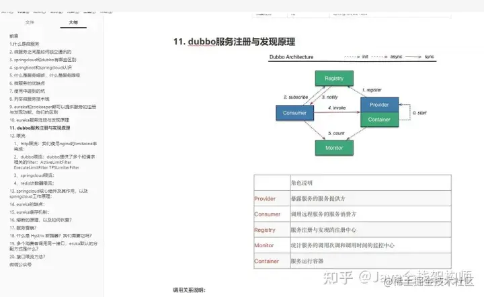
Task: Click the '5. count' label in diagram
Action: click(336, 133)
